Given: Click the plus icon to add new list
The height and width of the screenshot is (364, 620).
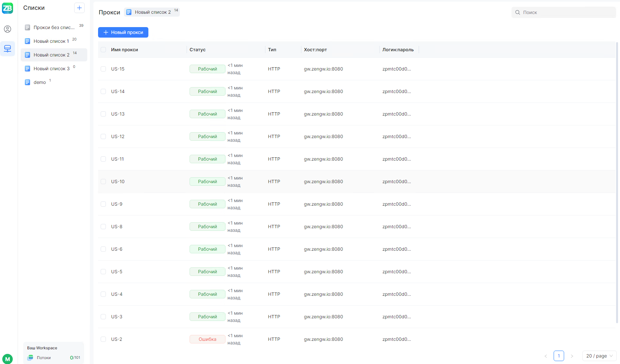Looking at the screenshot, I should (79, 8).
